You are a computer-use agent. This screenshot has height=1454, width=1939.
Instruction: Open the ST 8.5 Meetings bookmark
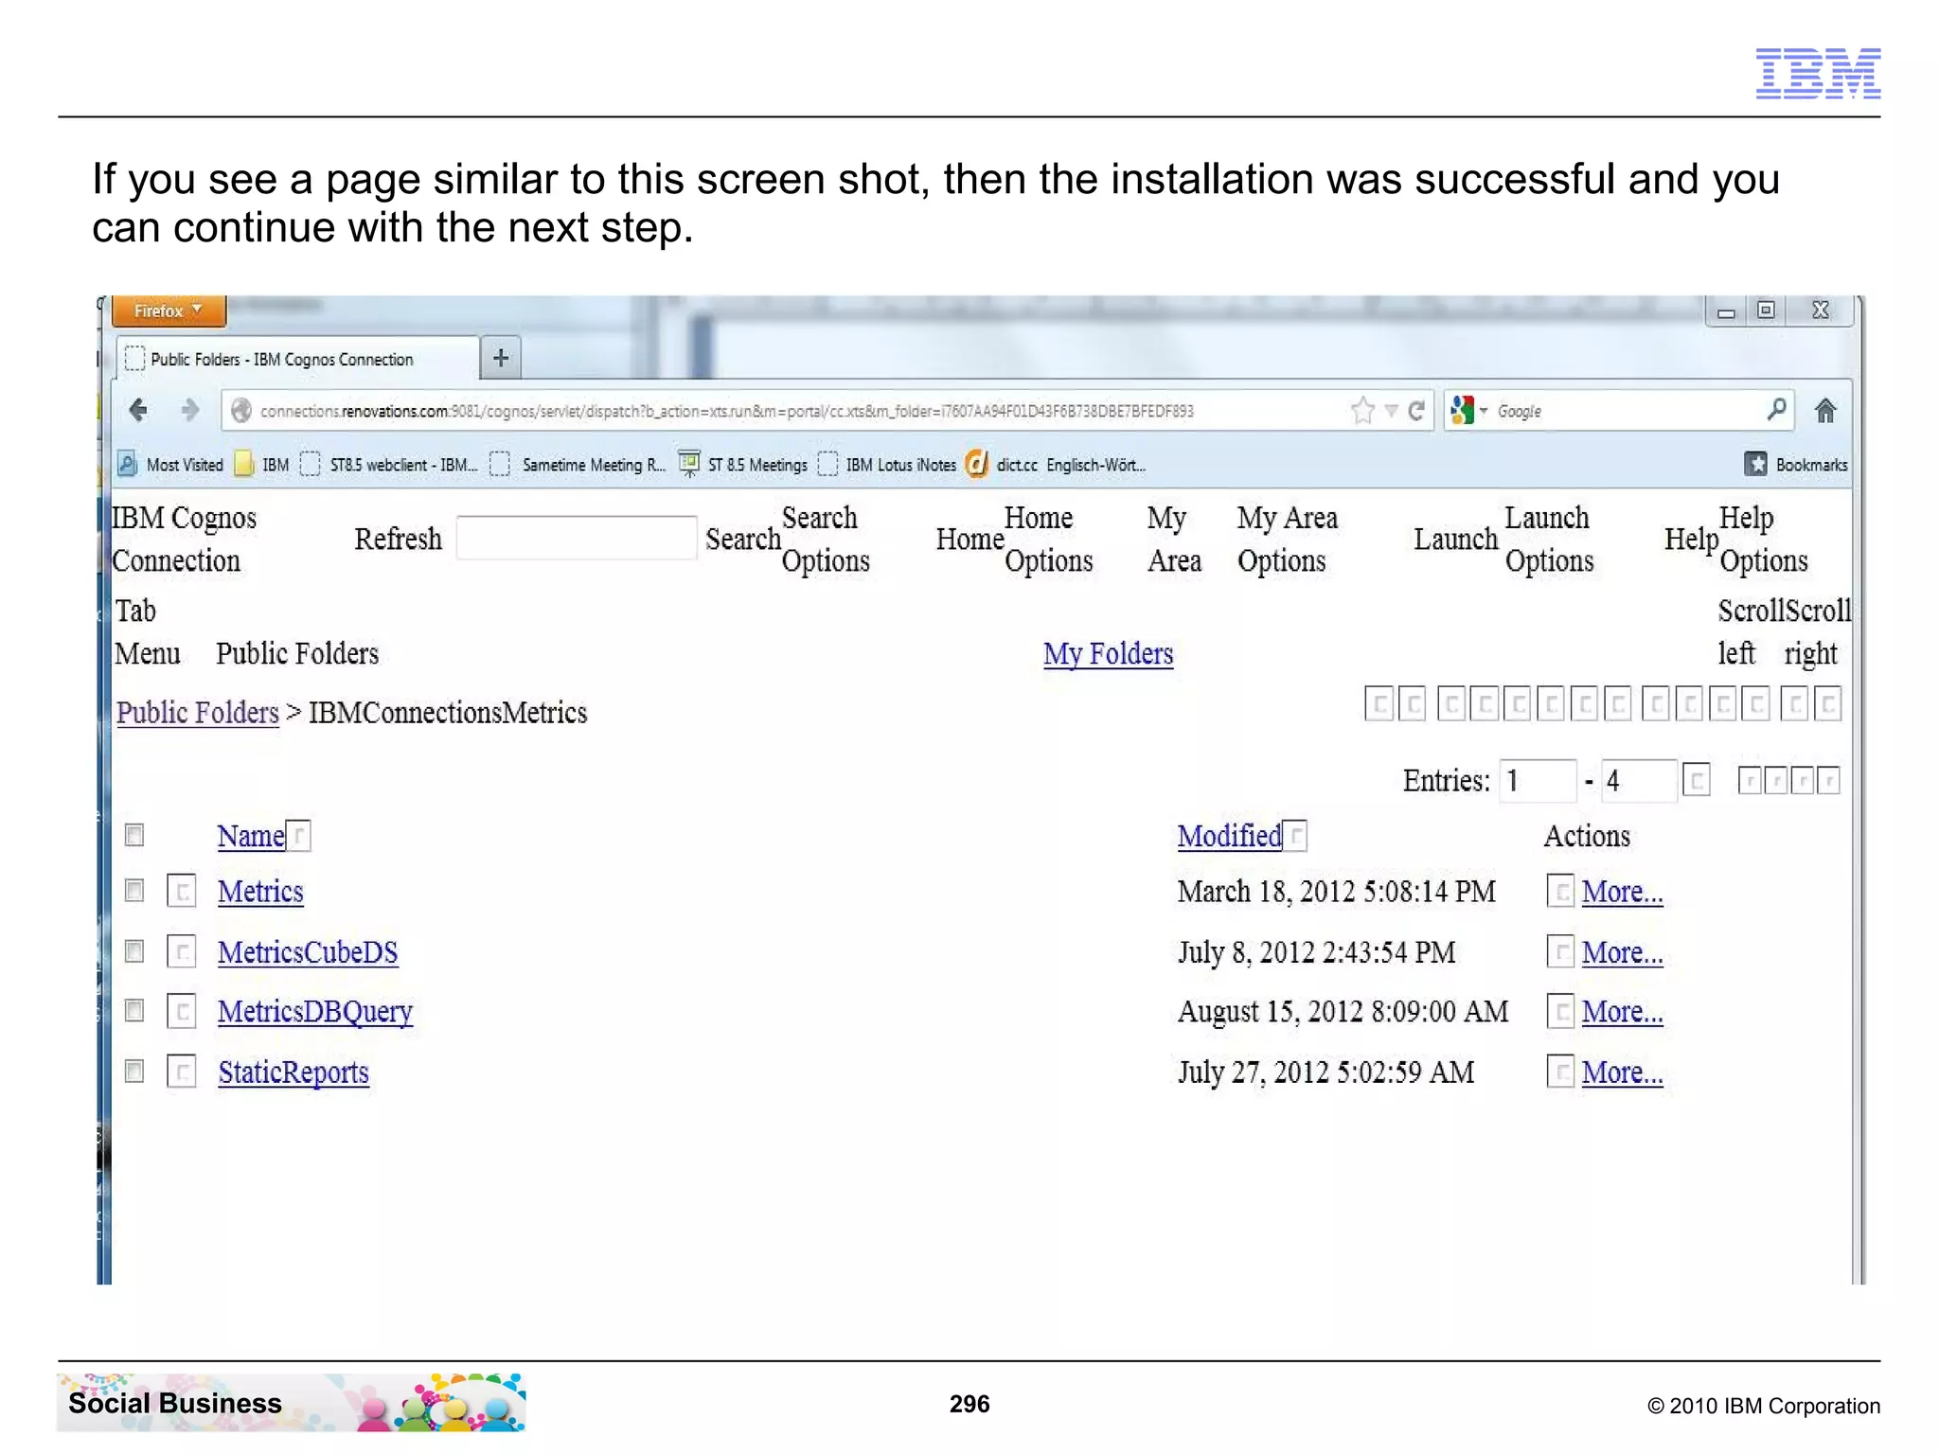744,465
